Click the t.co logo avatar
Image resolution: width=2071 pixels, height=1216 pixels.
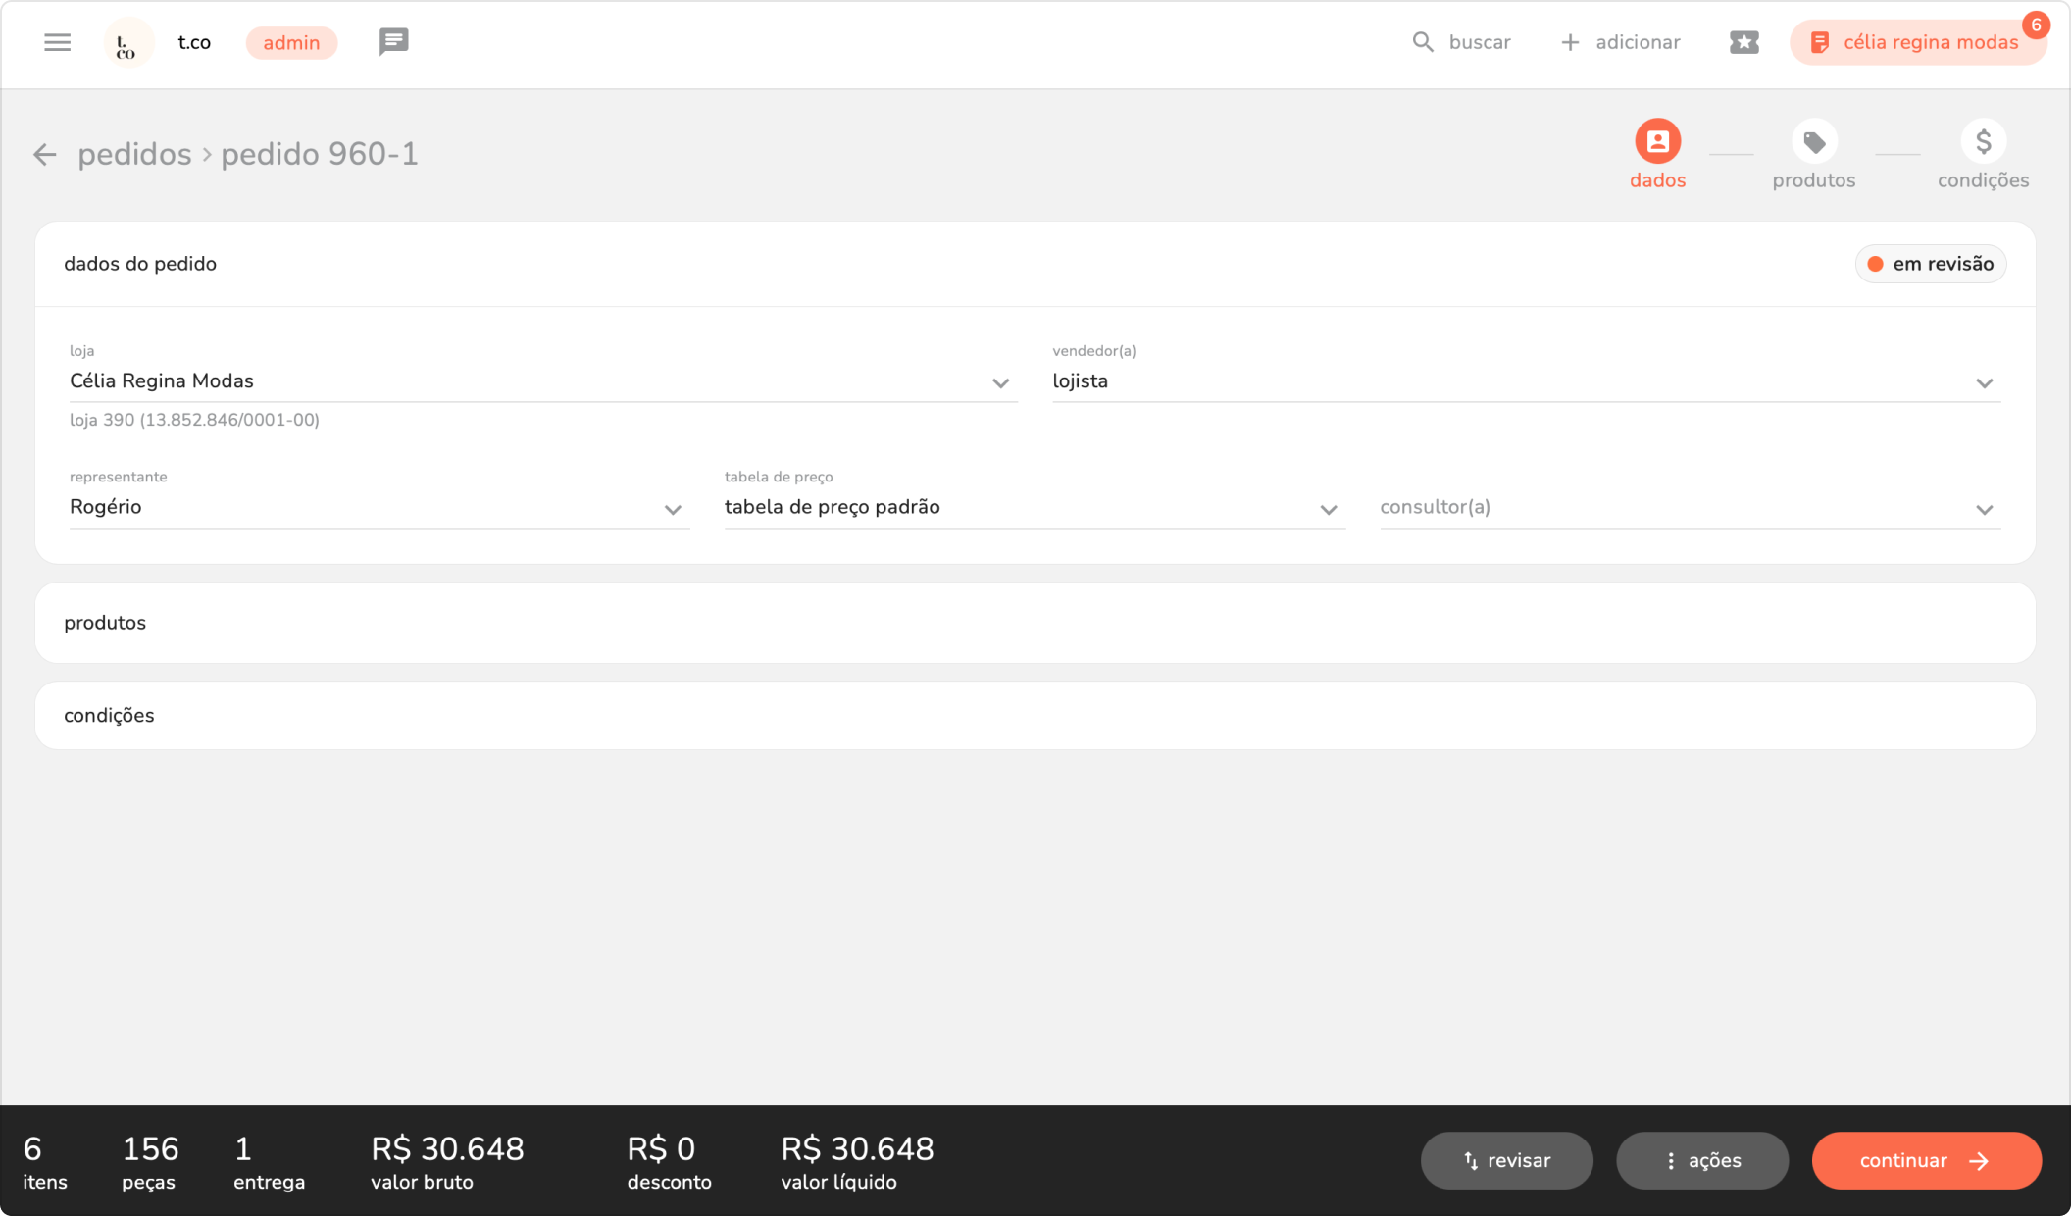[127, 43]
